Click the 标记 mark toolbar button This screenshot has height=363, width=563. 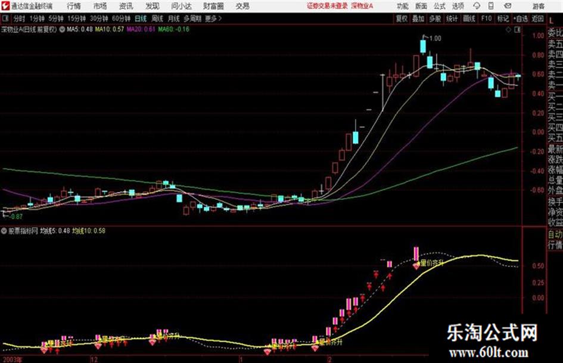pyautogui.click(x=503, y=18)
